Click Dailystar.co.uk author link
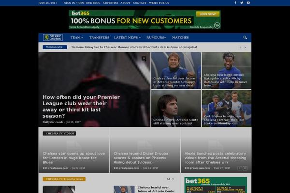This screenshot has height=193, width=290. pyautogui.click(x=53, y=122)
